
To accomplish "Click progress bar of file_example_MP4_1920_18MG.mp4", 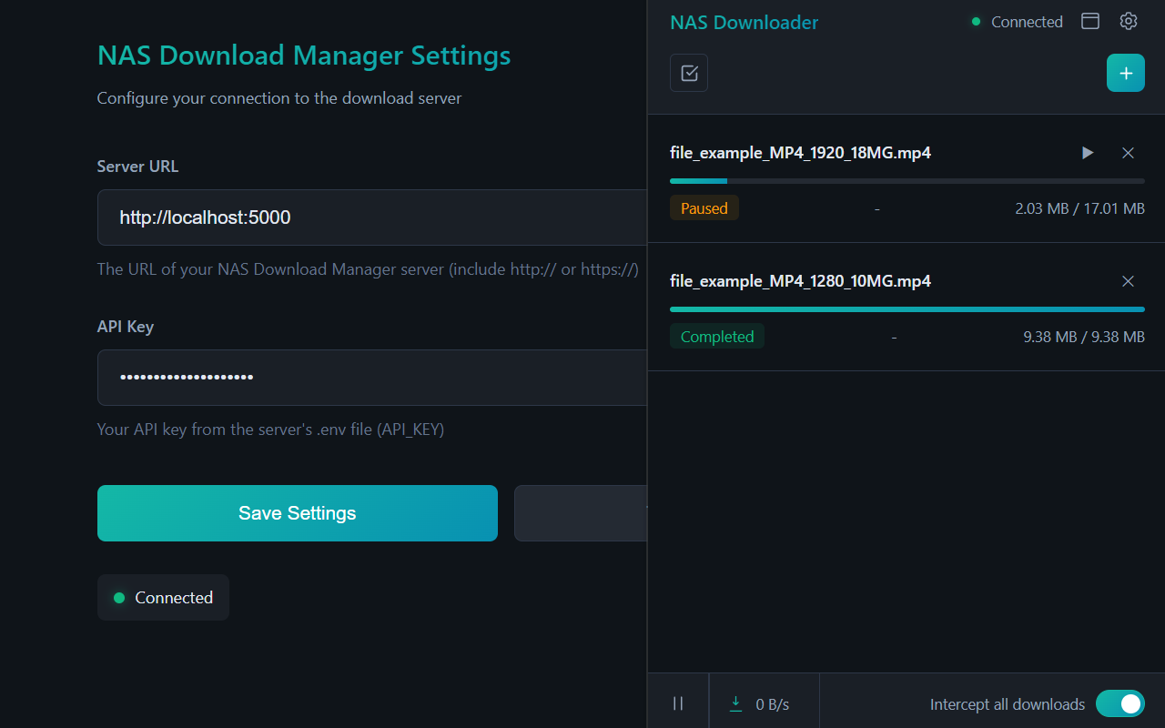I will (907, 181).
